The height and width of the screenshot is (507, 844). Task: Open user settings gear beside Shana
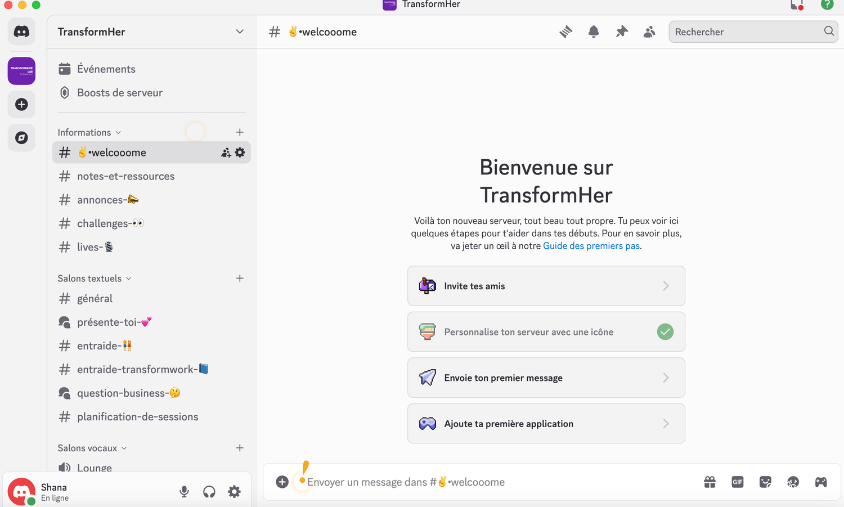(x=234, y=492)
